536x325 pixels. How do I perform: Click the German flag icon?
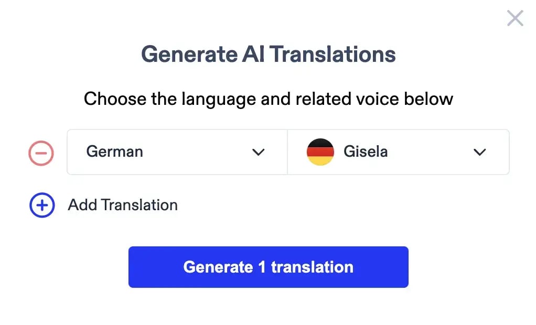(320, 152)
